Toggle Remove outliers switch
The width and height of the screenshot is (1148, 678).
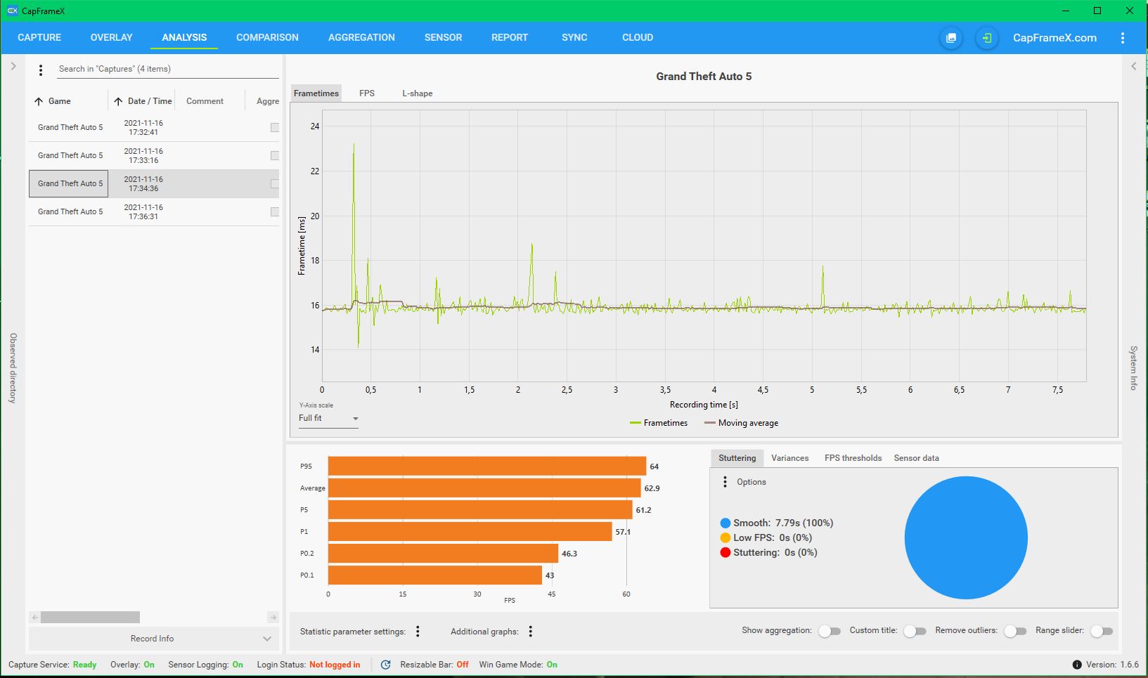1015,631
